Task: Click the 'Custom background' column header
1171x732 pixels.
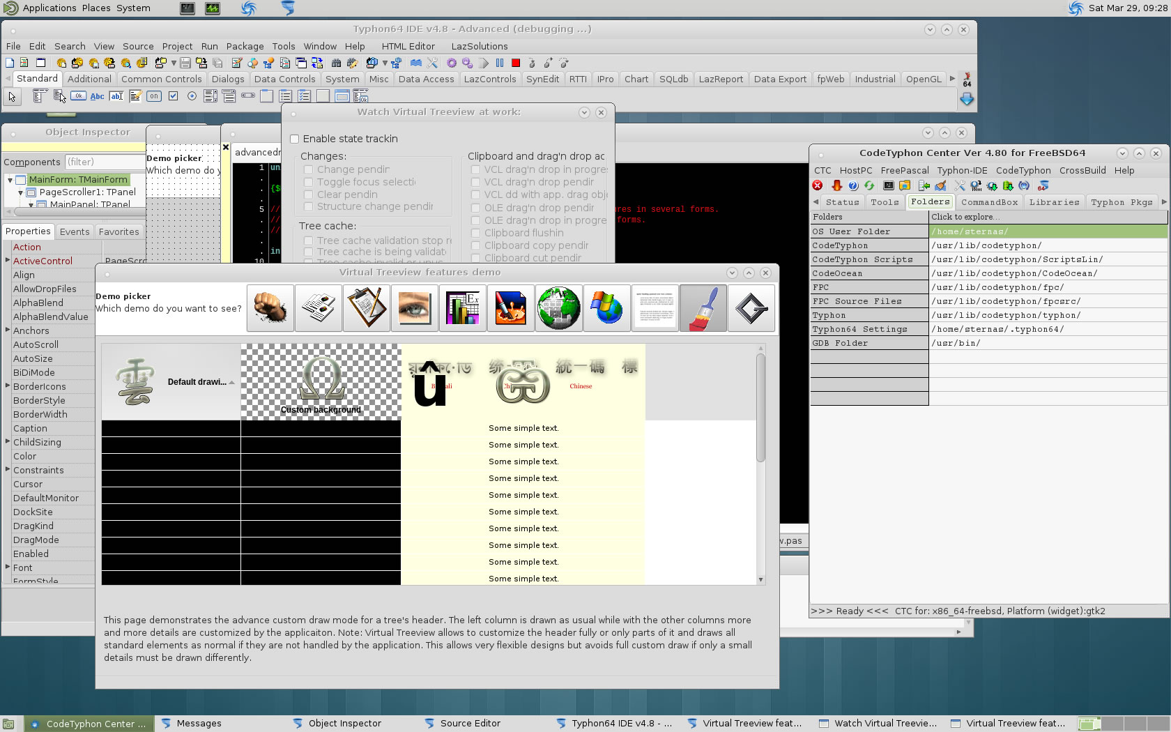Action: tap(321, 382)
